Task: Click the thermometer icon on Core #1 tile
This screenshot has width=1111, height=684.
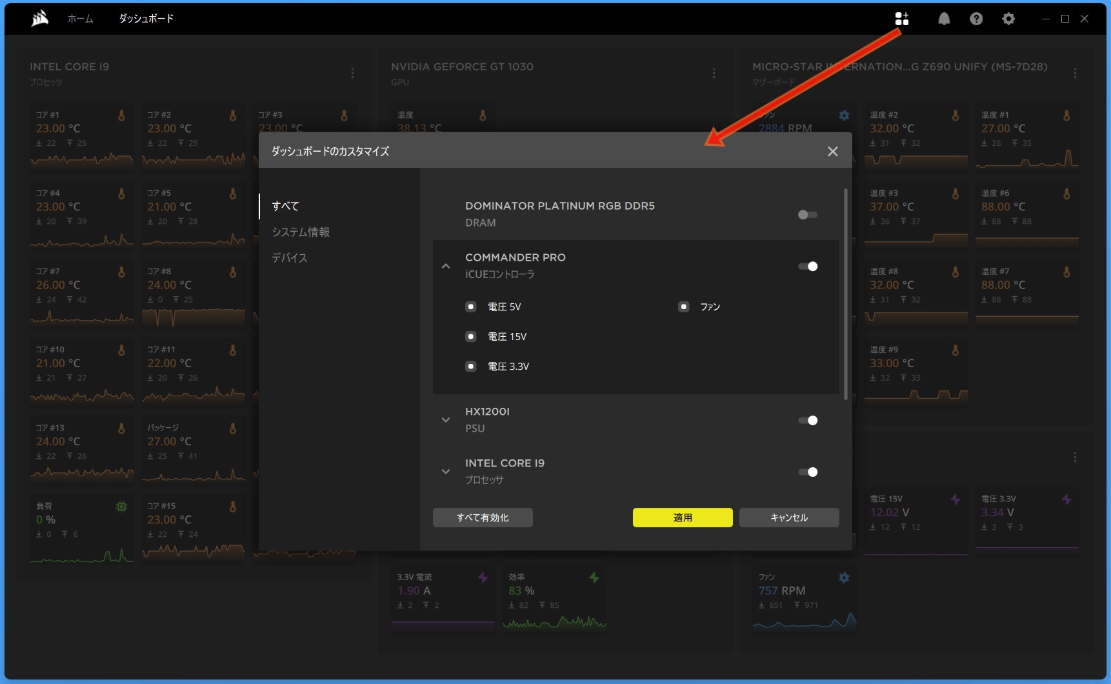Action: [x=121, y=116]
